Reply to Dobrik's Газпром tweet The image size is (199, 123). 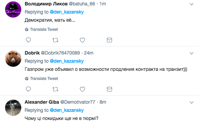click(x=28, y=89)
